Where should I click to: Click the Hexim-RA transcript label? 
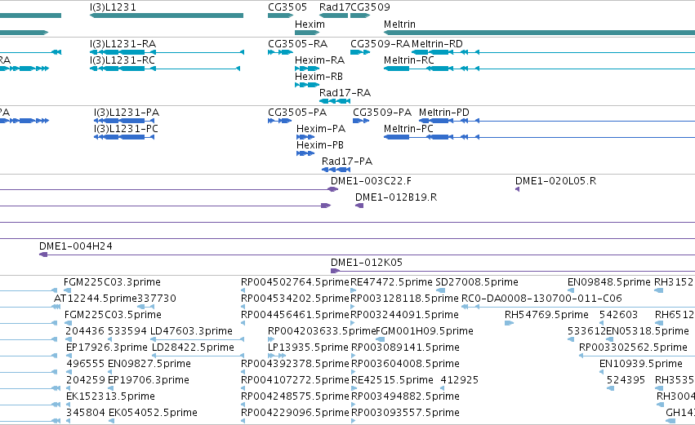pyautogui.click(x=319, y=60)
